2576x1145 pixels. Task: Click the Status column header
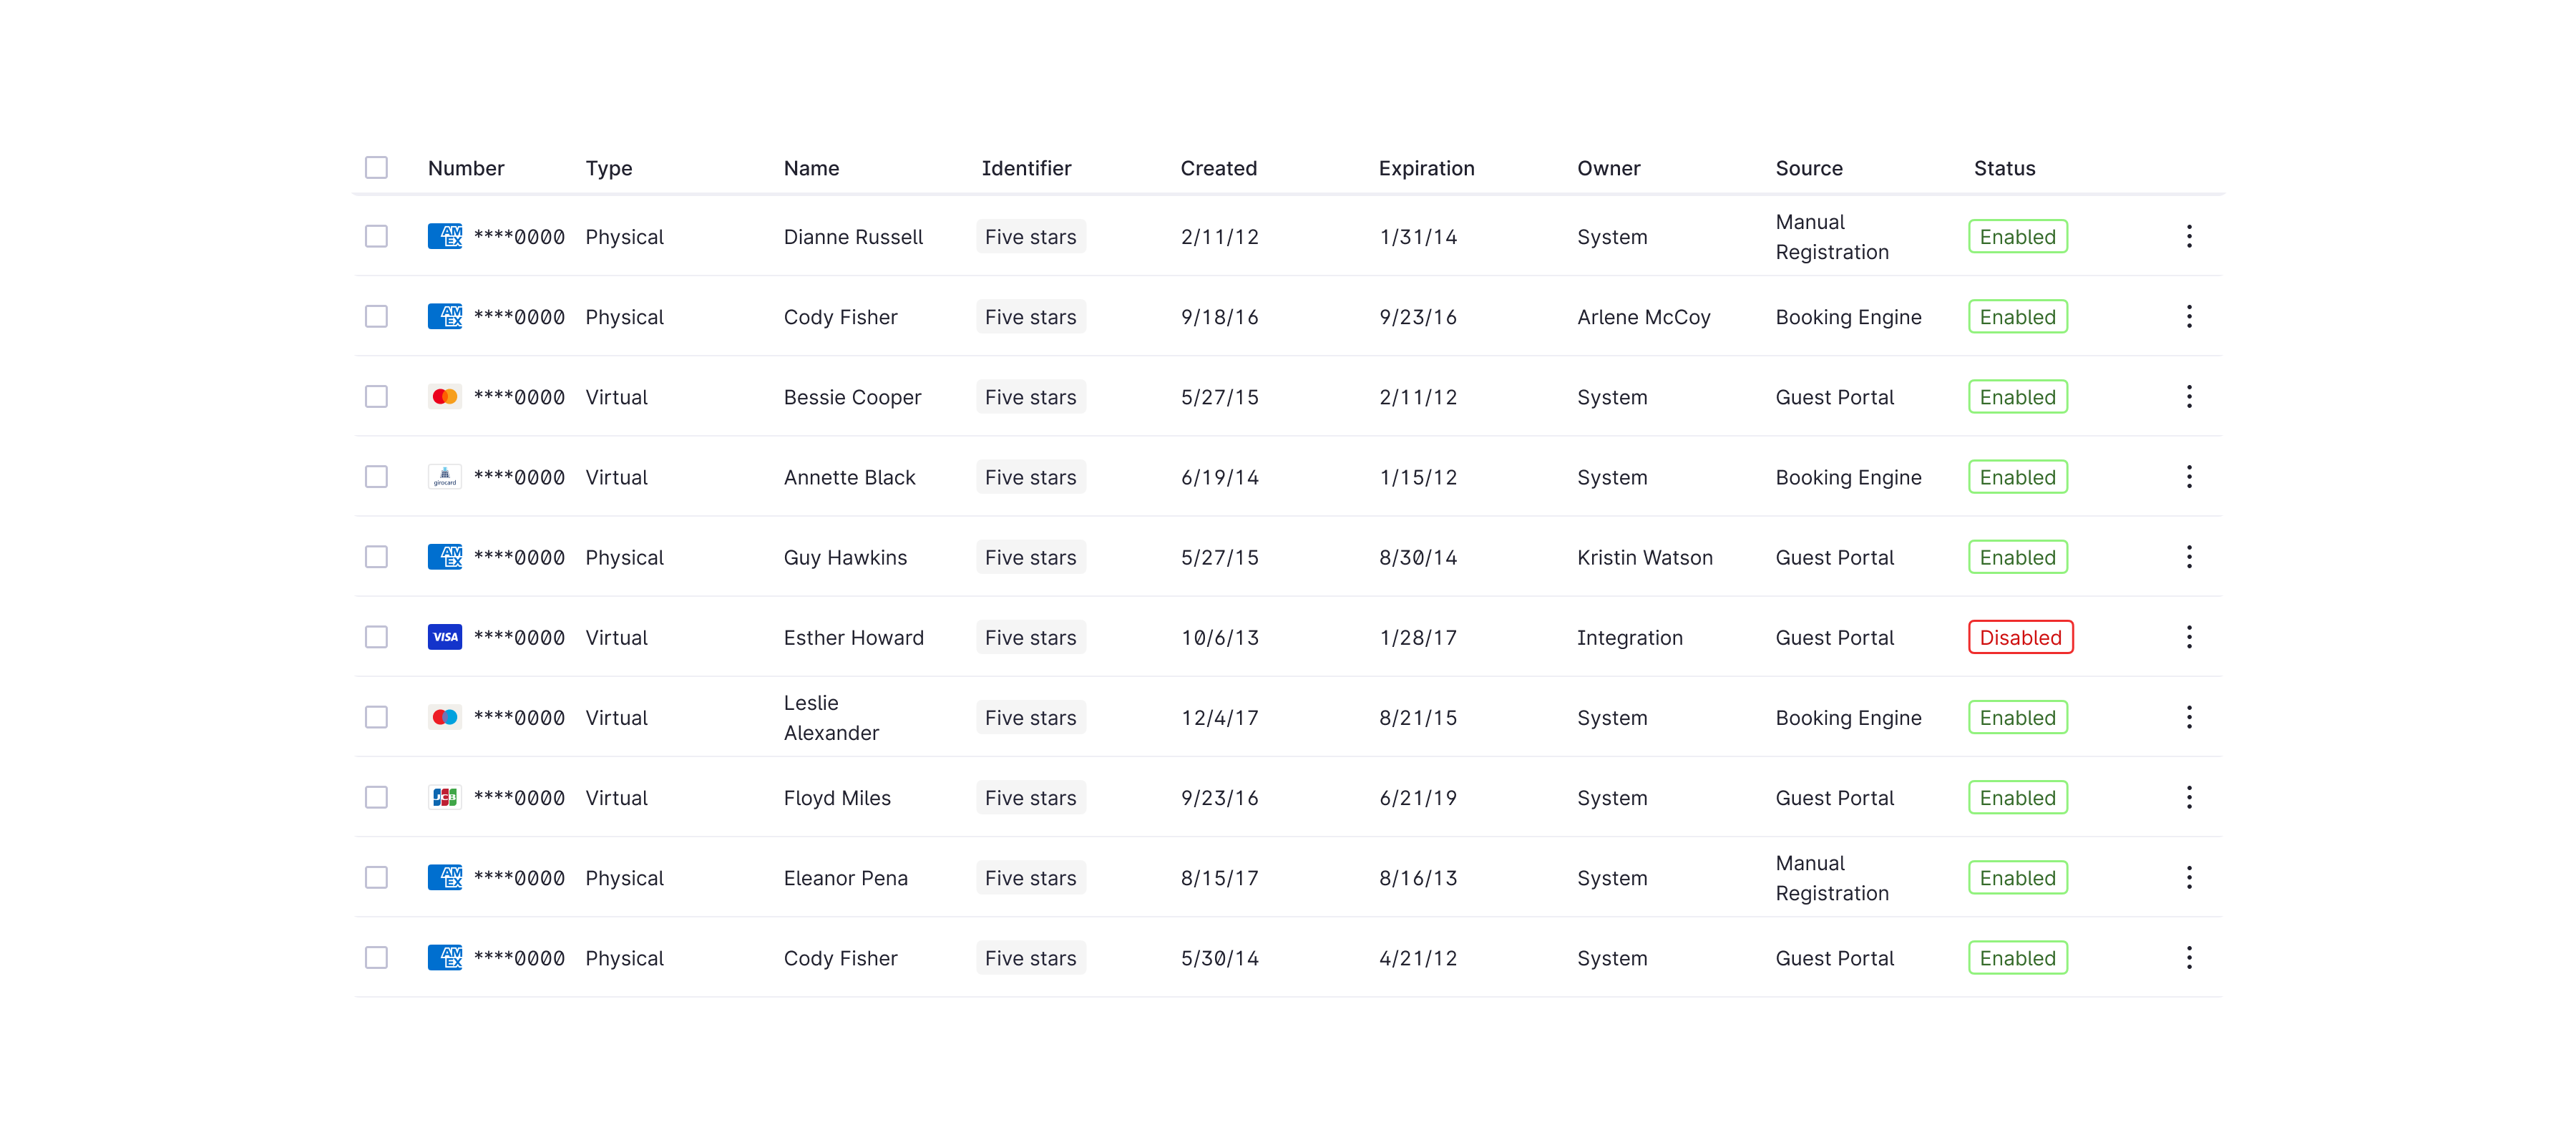pos(2004,168)
